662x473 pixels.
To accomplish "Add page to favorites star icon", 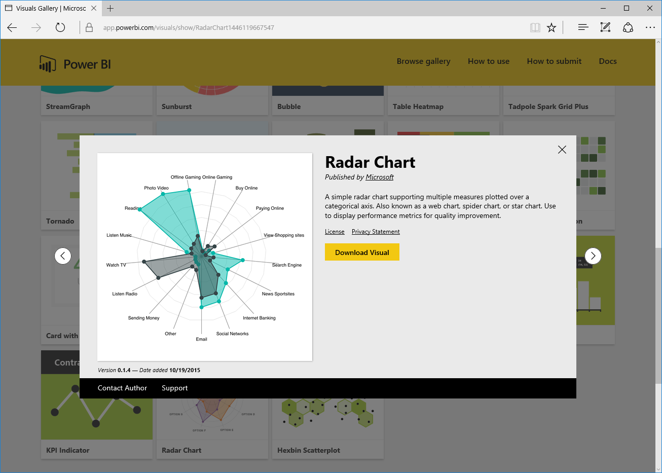I will point(551,27).
